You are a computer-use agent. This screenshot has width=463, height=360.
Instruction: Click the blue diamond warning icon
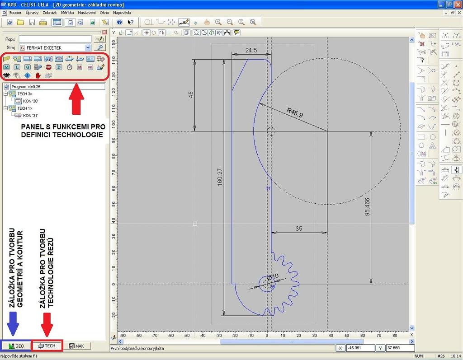click(x=27, y=75)
